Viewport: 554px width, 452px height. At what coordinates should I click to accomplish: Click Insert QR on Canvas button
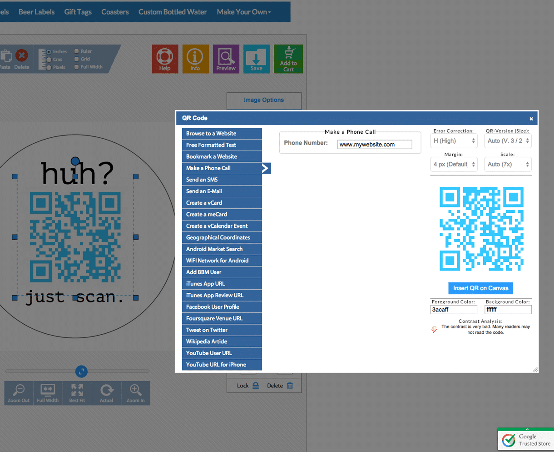click(480, 288)
